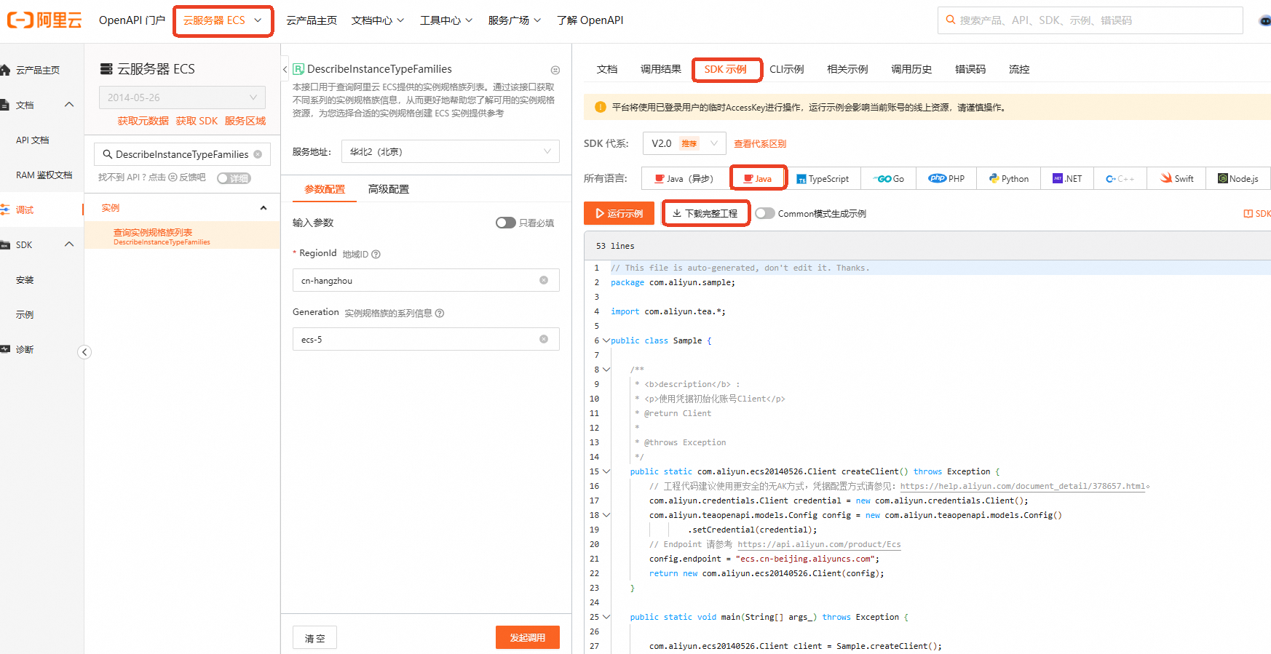
Task: Open the settings icon at API panel top-right
Action: click(555, 71)
